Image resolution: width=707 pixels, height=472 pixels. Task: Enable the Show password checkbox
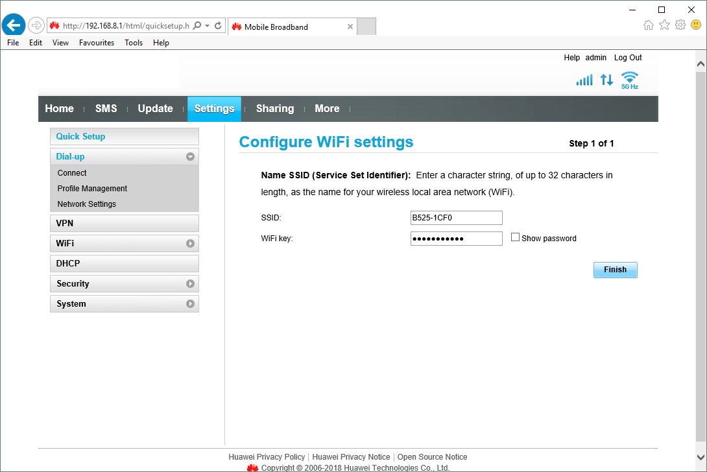(x=516, y=237)
